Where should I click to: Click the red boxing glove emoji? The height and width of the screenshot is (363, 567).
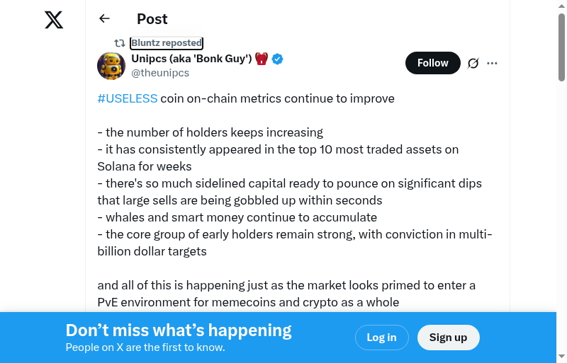tap(262, 59)
